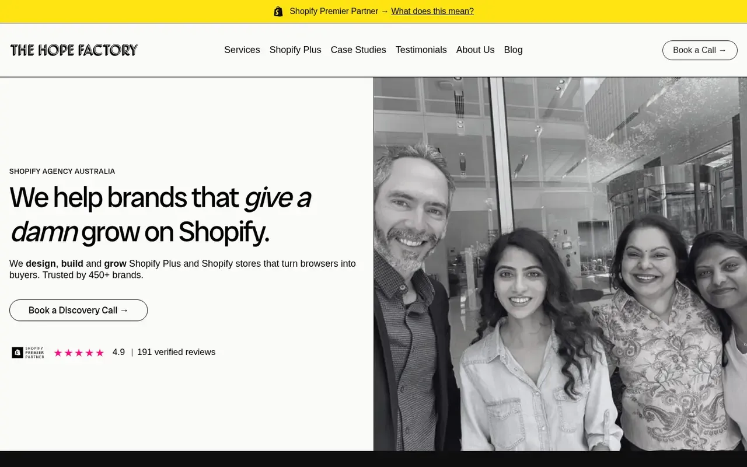This screenshot has height=467, width=747.
Task: Go to Shopify Plus page
Action: pos(295,50)
